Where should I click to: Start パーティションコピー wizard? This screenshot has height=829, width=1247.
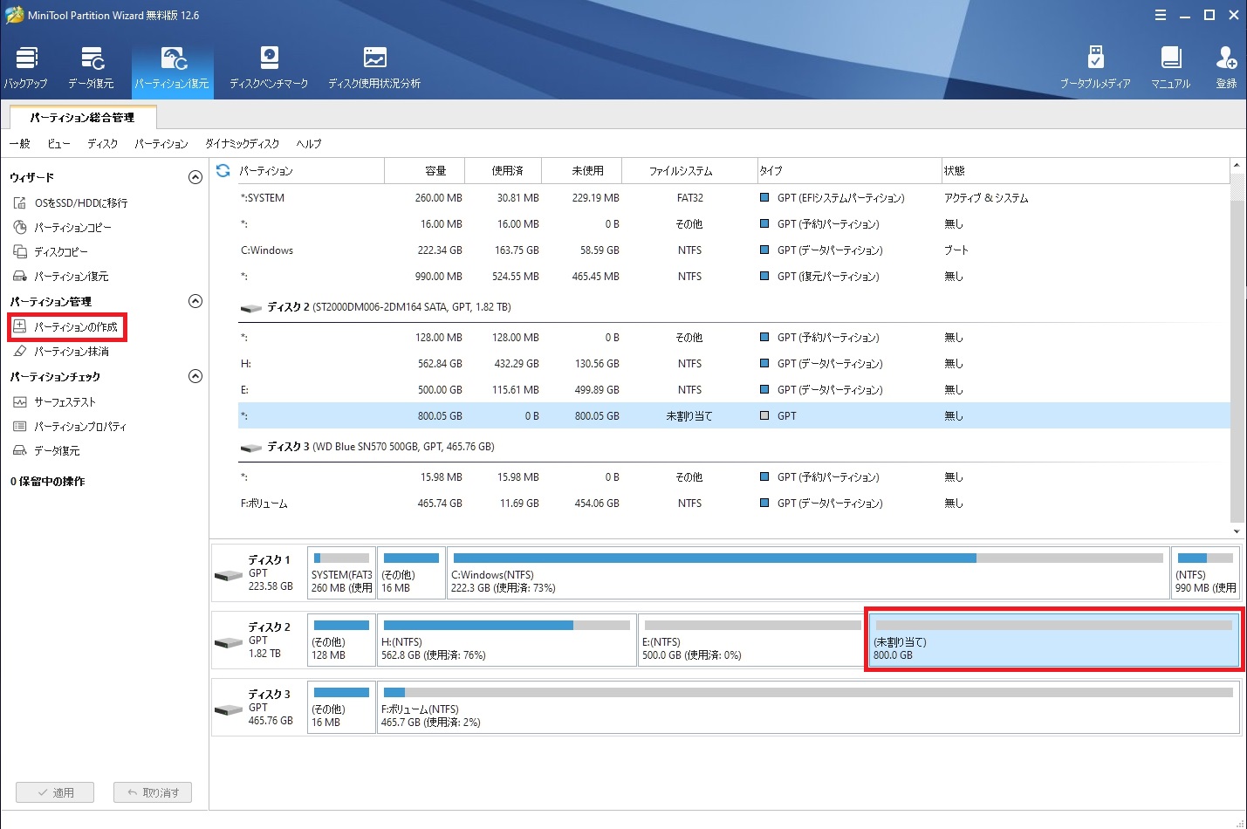click(x=62, y=227)
